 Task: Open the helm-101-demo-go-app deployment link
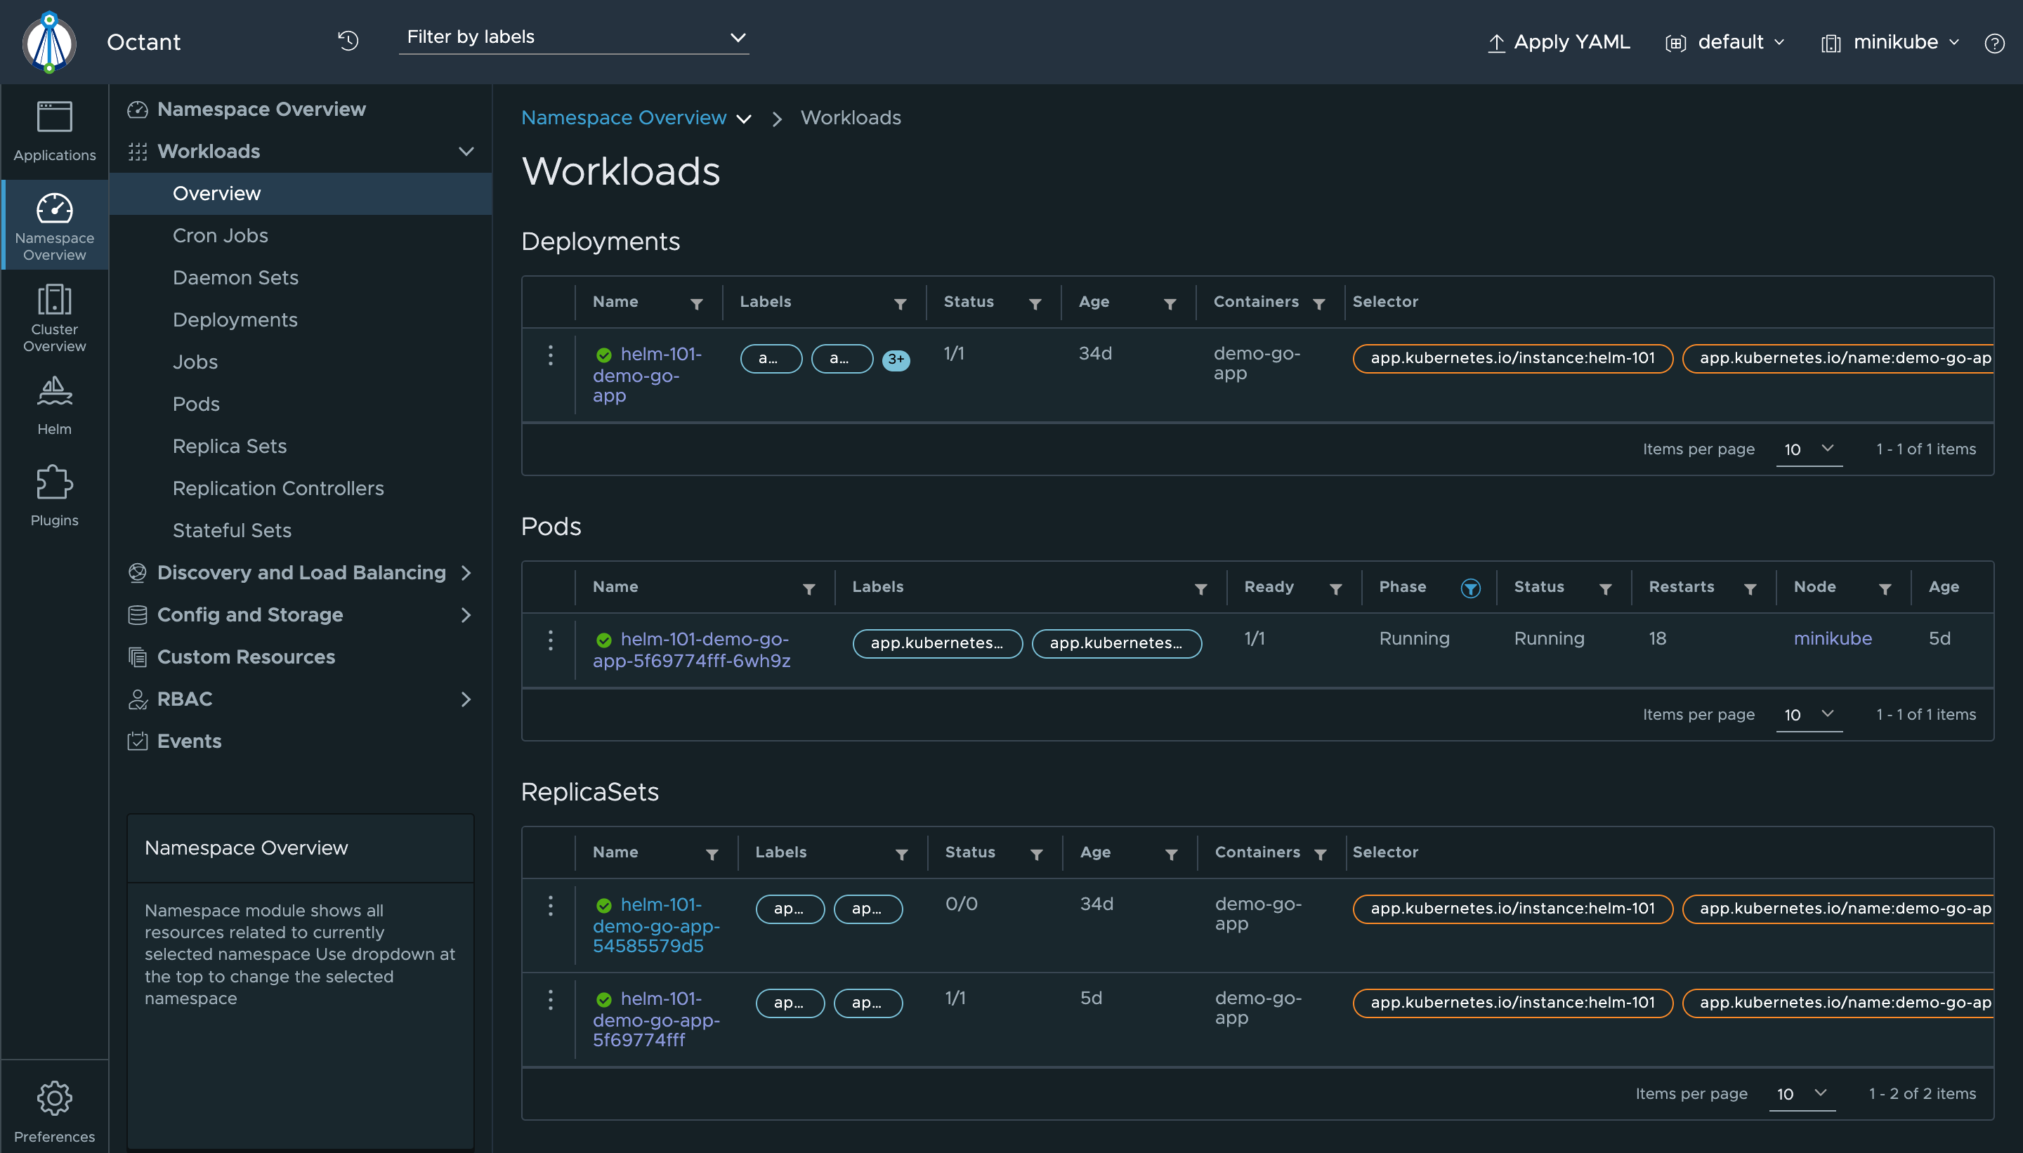pyautogui.click(x=647, y=376)
